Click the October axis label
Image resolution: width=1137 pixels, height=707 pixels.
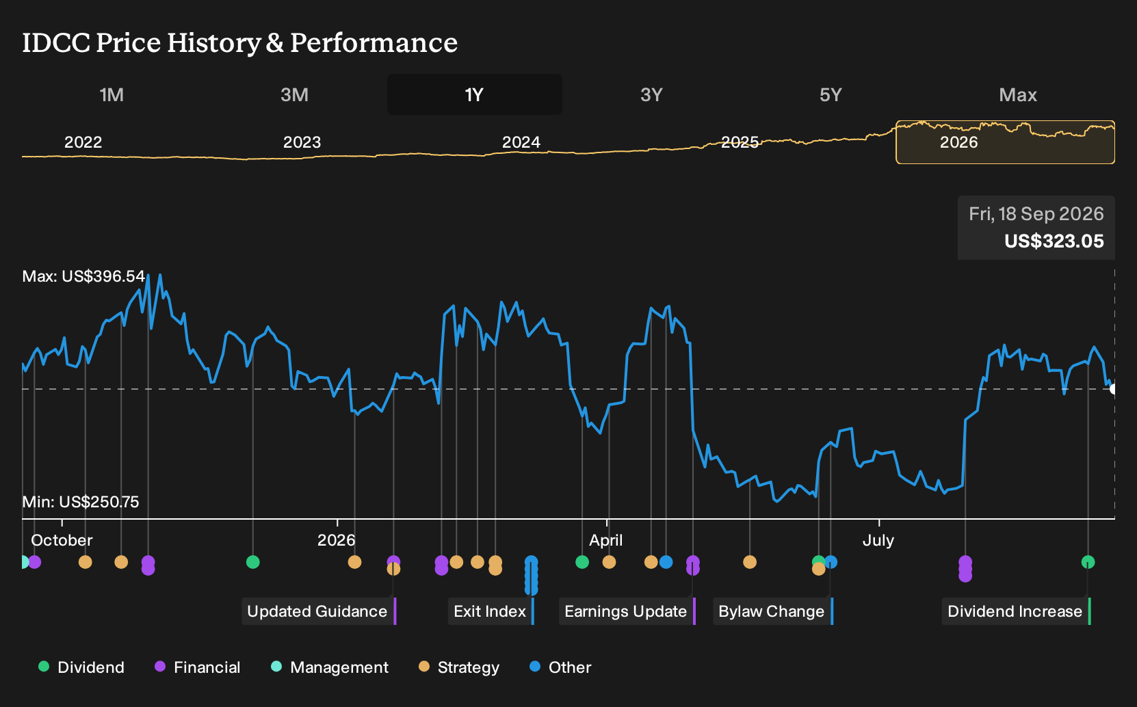click(x=62, y=540)
